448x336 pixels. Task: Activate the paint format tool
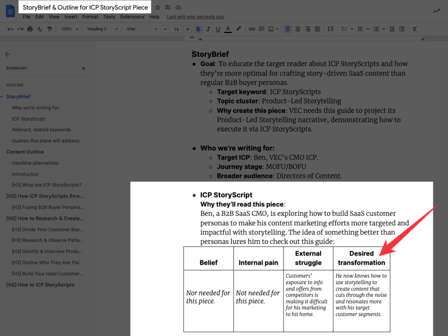point(50,29)
